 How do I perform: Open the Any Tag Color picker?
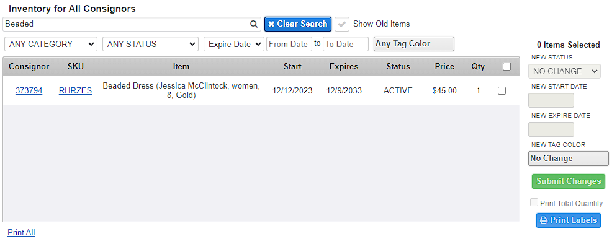414,44
